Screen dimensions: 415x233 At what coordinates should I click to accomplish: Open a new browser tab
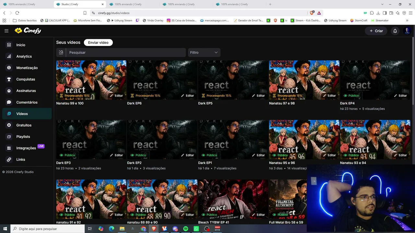270,4
